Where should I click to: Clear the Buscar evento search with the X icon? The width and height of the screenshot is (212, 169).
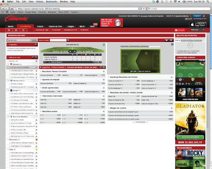[x=68, y=40]
